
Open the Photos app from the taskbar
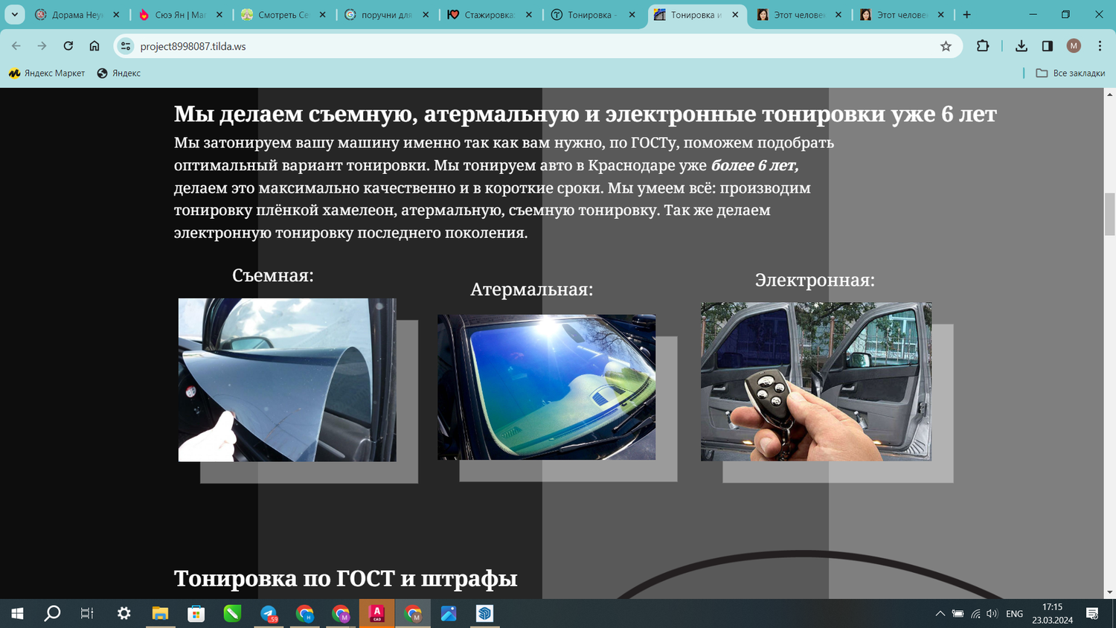point(449,613)
